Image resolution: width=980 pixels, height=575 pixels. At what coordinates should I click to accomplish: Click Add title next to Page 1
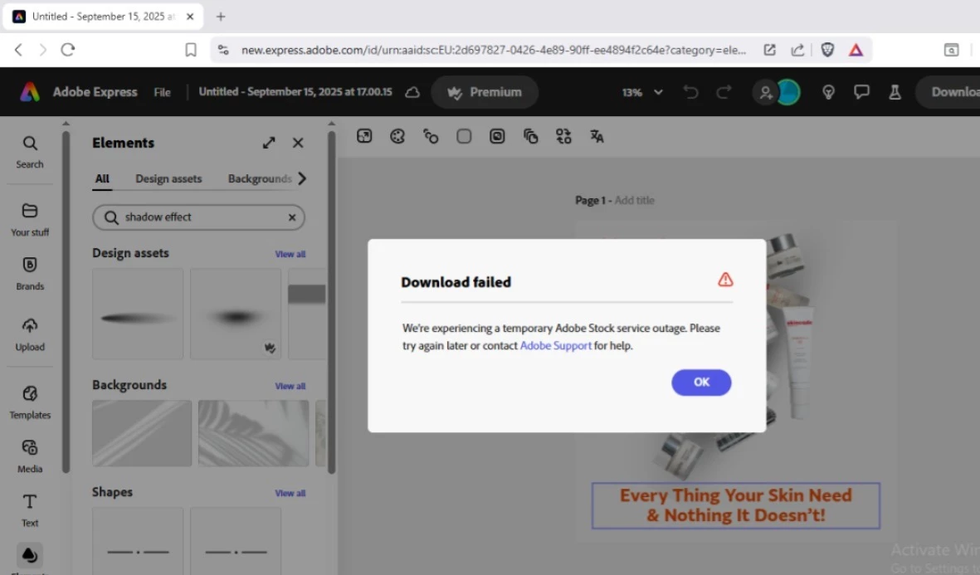[634, 200]
